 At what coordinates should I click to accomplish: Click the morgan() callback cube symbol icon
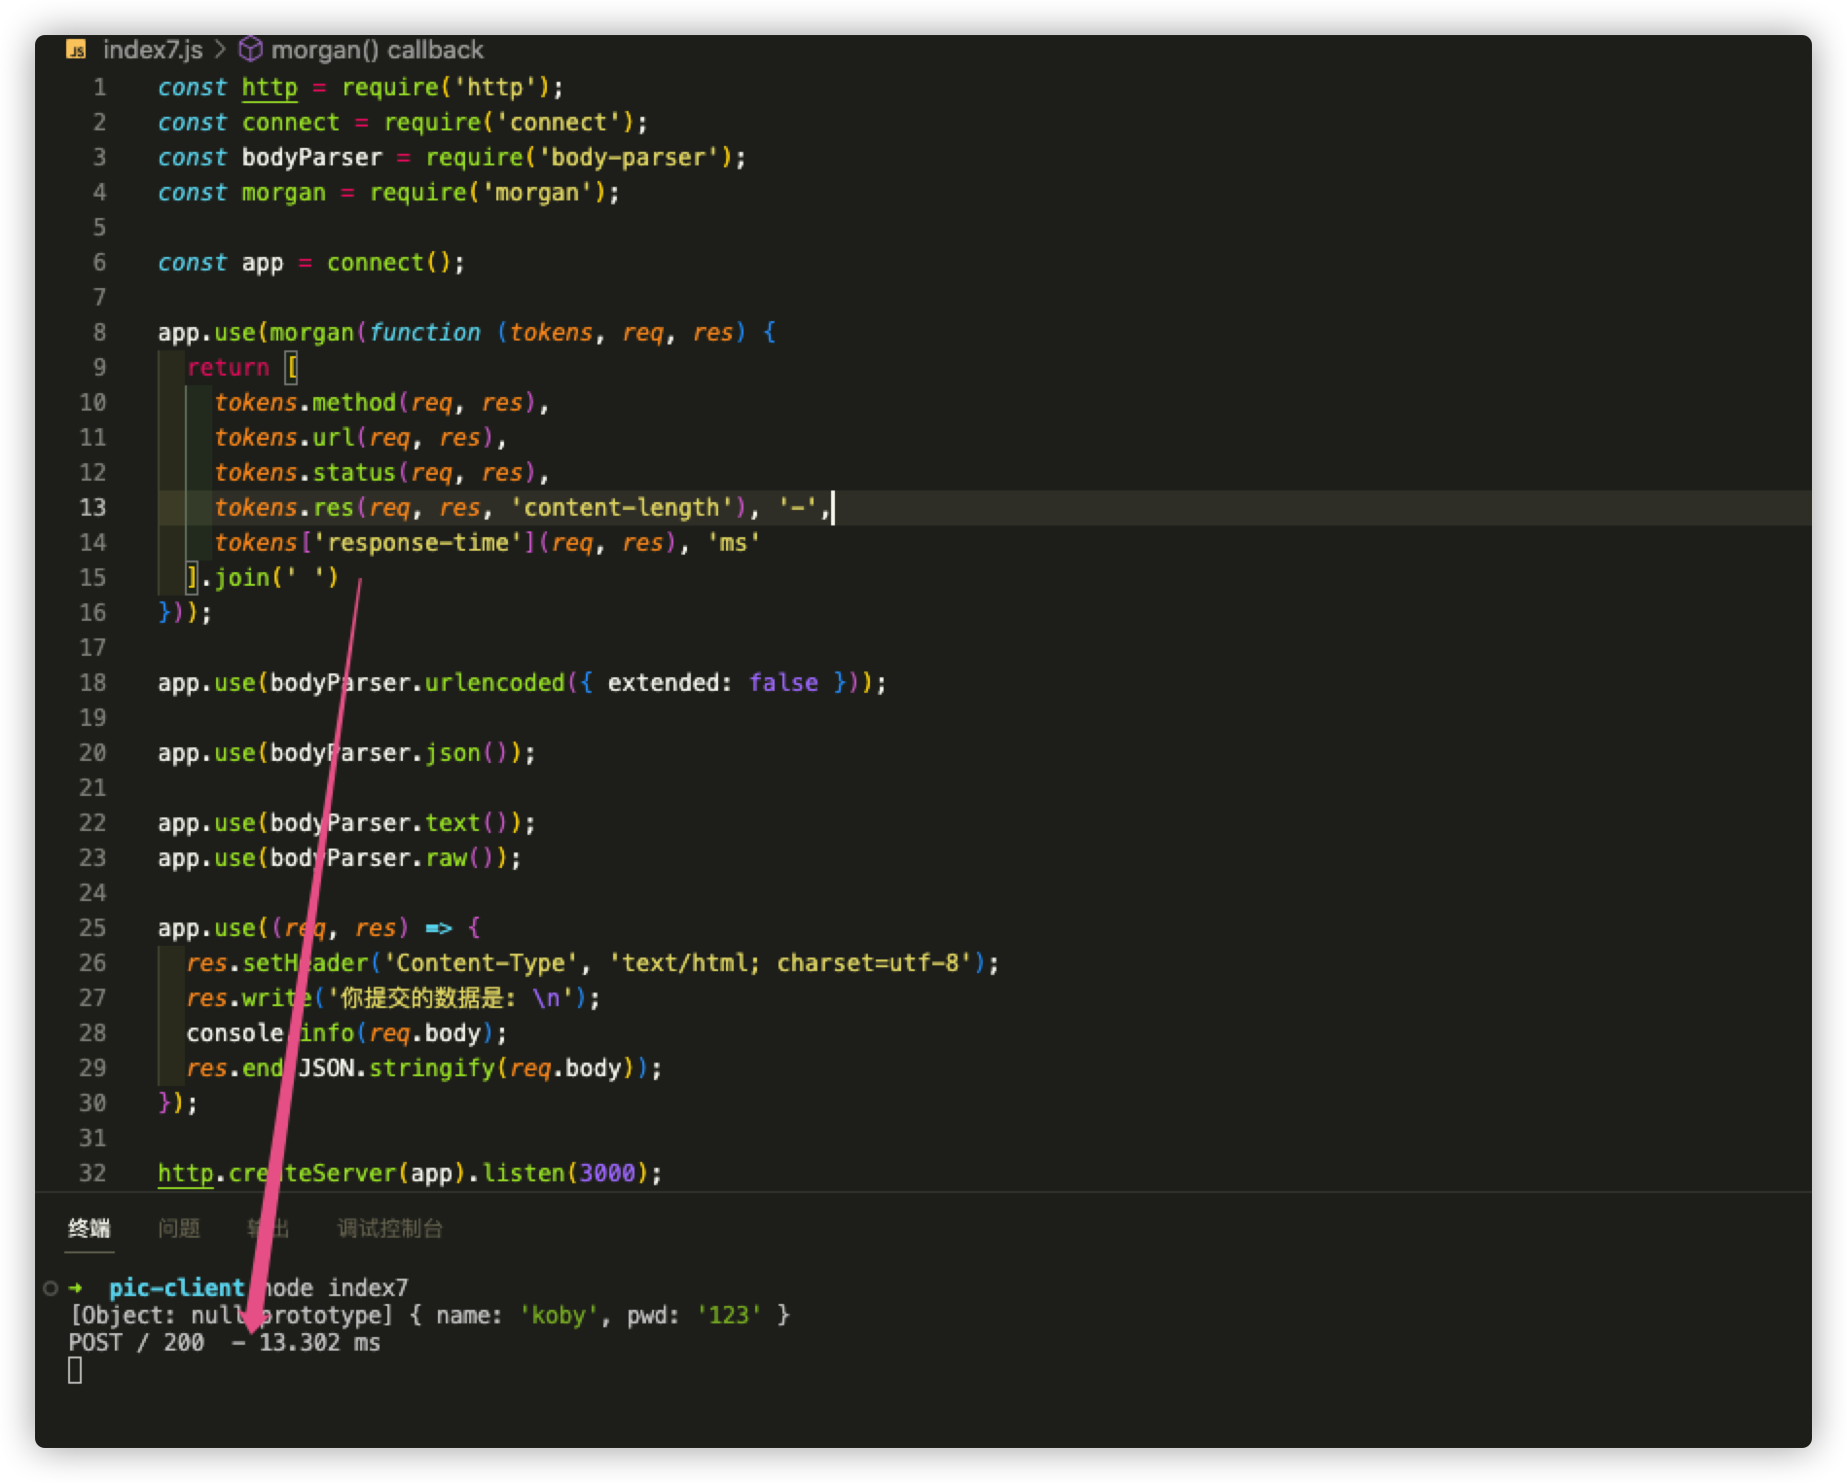[x=250, y=49]
